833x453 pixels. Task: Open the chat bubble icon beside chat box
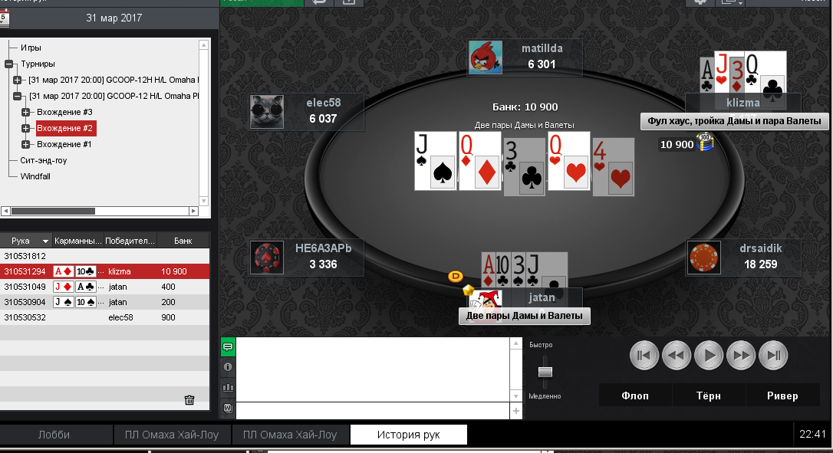(228, 346)
